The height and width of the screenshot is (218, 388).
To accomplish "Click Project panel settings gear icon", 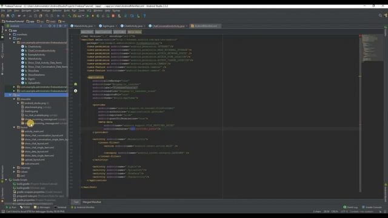I will [x=61, y=25].
